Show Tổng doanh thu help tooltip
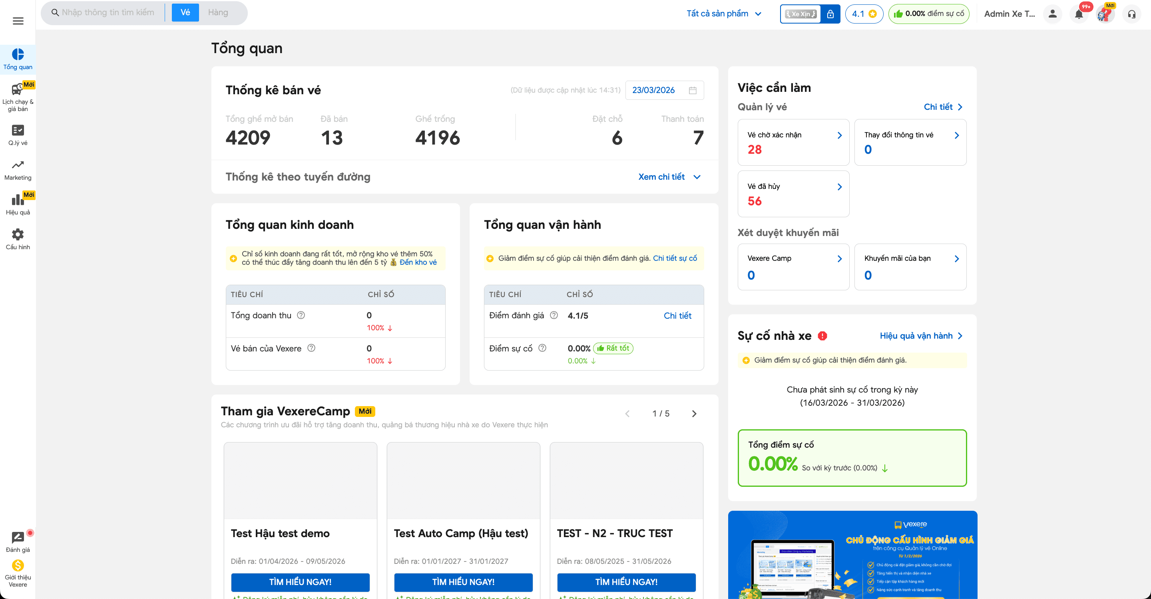1151x599 pixels. (x=301, y=315)
